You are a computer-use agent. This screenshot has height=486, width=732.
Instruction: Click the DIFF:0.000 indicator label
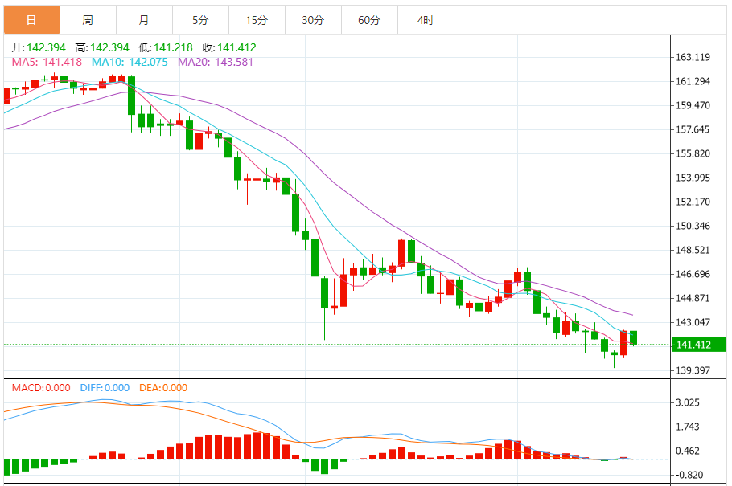click(x=105, y=387)
